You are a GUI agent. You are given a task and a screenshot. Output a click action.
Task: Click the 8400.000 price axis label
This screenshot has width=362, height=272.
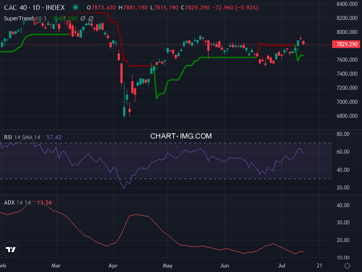coord(347,4)
